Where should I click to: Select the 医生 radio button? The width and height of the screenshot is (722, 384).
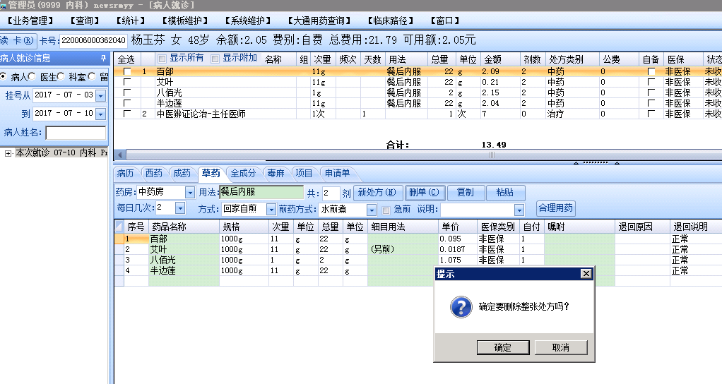tap(32, 76)
